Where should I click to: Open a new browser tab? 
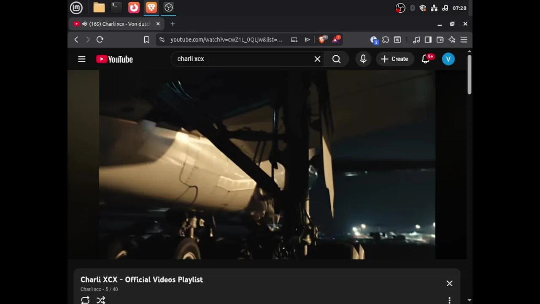click(173, 24)
